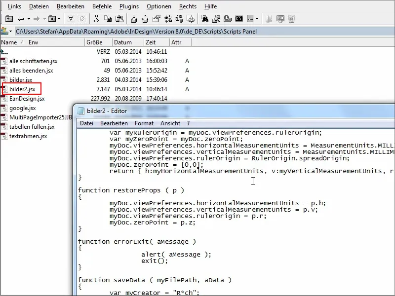Screen dimensions: 395x296
Task: Open the Hilfe menu
Action: point(211,6)
